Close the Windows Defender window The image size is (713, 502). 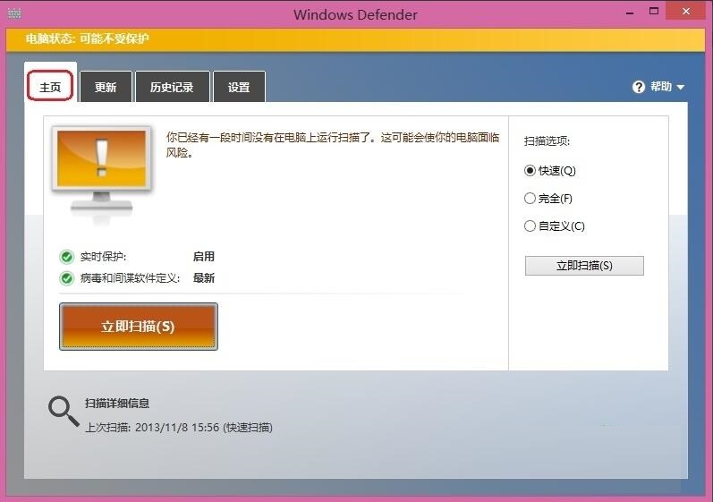click(x=686, y=12)
